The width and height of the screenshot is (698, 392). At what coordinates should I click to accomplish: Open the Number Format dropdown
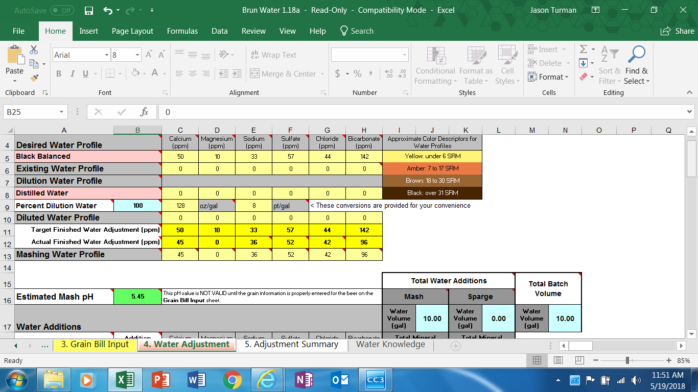405,55
